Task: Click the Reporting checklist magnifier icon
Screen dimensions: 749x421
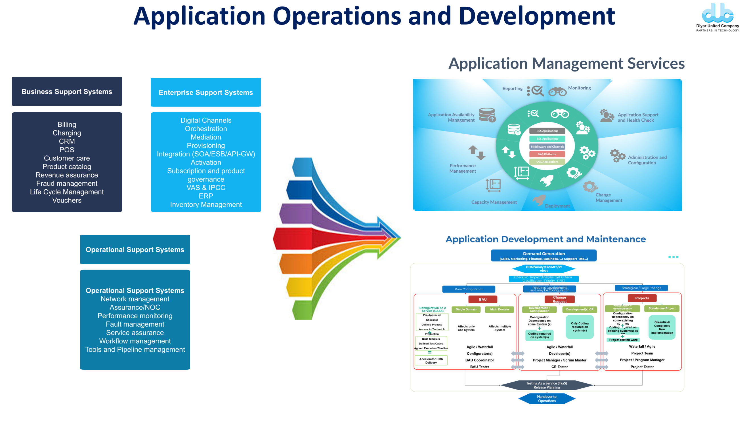Action: (x=535, y=91)
